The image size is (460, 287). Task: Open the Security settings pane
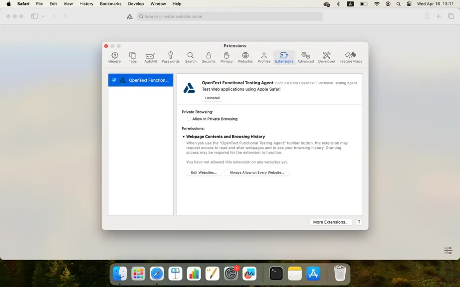pyautogui.click(x=209, y=57)
